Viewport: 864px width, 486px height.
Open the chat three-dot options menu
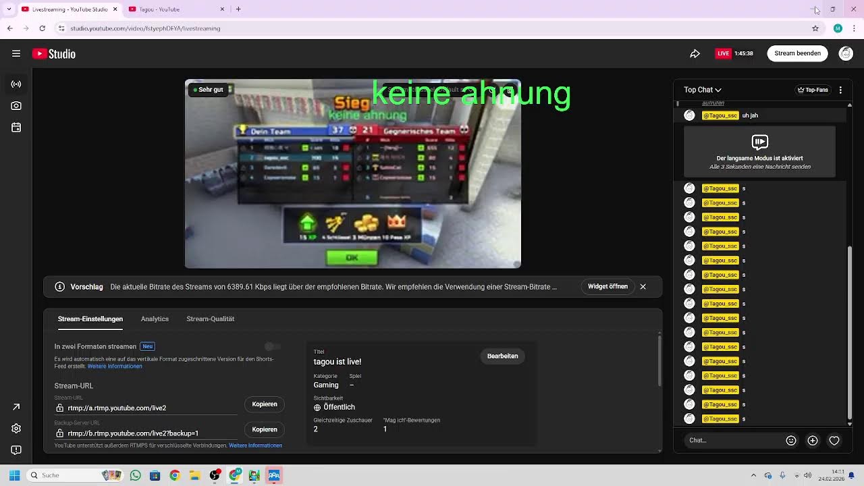[840, 90]
